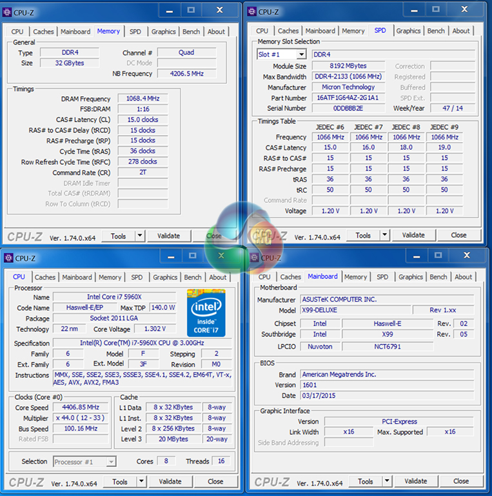
Task: Click the CPU-Z app icon in CPU window title bar
Action: pos(8,258)
